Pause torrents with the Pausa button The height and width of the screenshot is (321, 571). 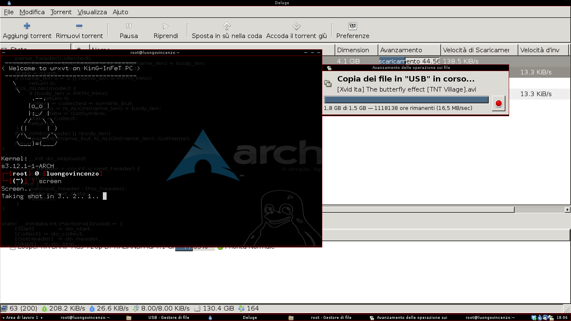(129, 31)
